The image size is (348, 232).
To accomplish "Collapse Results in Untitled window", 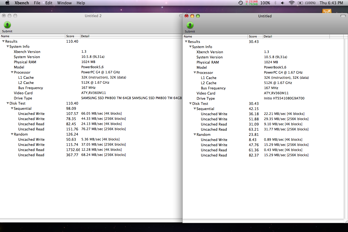I will point(186,42).
